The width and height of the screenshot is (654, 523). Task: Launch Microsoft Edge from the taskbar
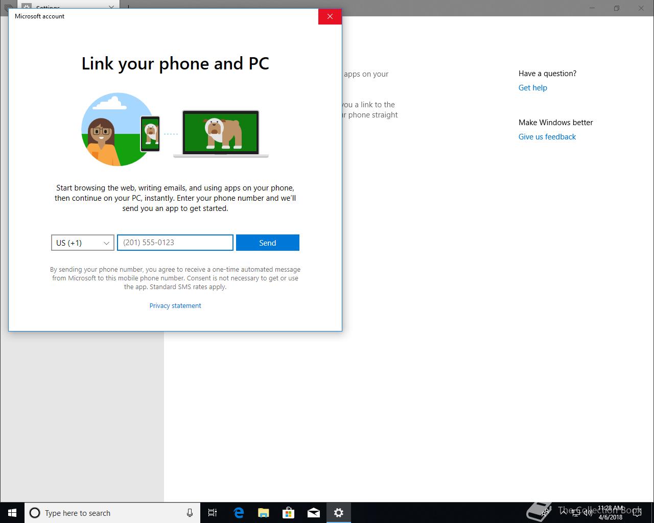[x=239, y=513]
